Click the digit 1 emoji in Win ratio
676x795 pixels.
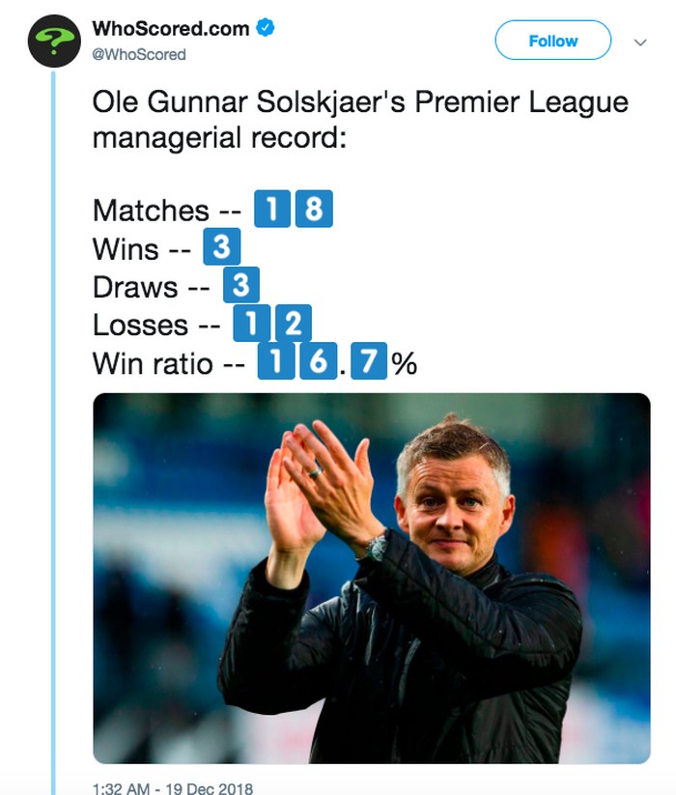(x=275, y=364)
